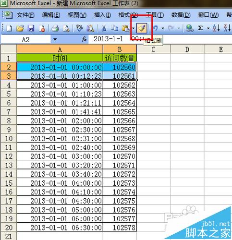Click the Copy icon in the toolbar
This screenshot has width=232, height=240.
[114, 28]
